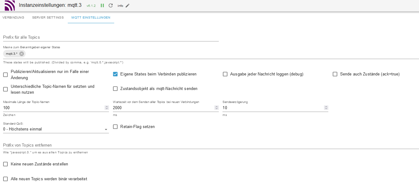Image resolution: width=419 pixels, height=188 pixels.
Task: Tick Sende auch Zustände (ack=true)
Action: click(x=335, y=74)
